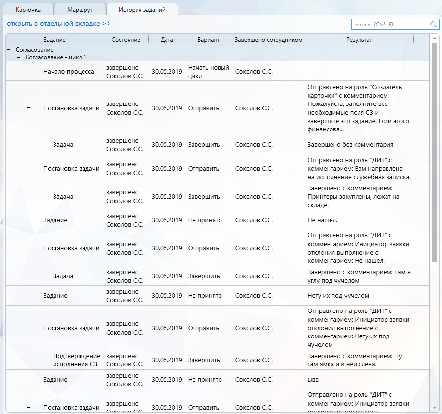Collapse the top-level Согласование group
The image size is (442, 414).
[9, 50]
